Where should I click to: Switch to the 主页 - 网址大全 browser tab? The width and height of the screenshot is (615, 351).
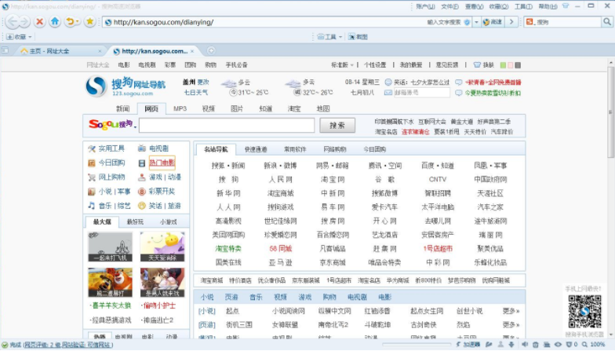pos(49,51)
